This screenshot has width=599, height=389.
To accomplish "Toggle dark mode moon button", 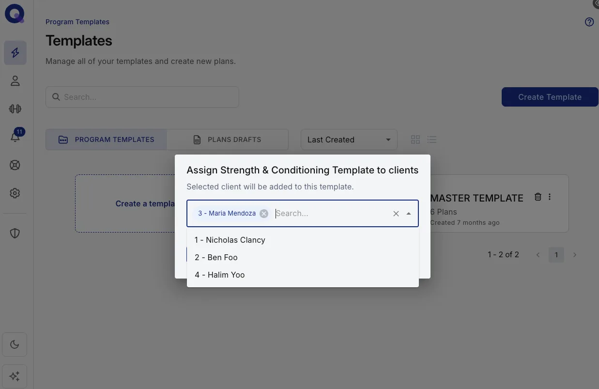I will pos(15,344).
